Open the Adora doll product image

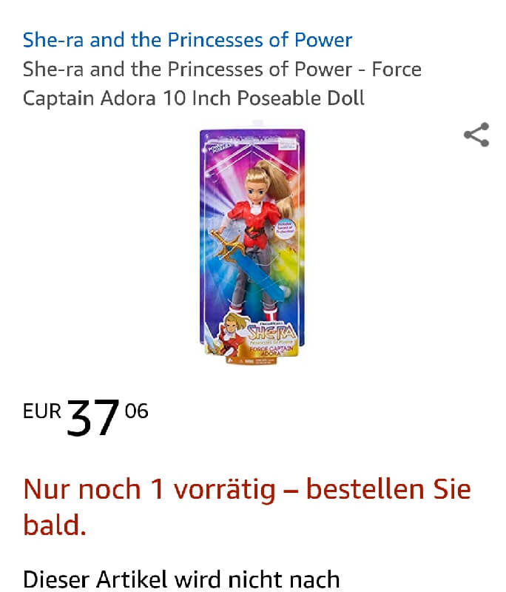[252, 244]
